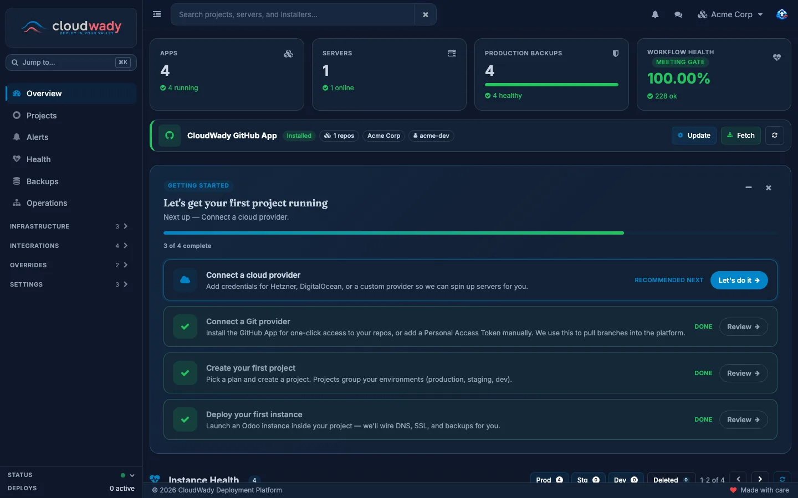Image resolution: width=798 pixels, height=498 pixels.
Task: Click the 0 active deploys value
Action: coord(122,489)
